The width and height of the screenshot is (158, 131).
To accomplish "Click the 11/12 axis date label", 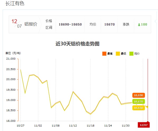I will coord(73,125).
